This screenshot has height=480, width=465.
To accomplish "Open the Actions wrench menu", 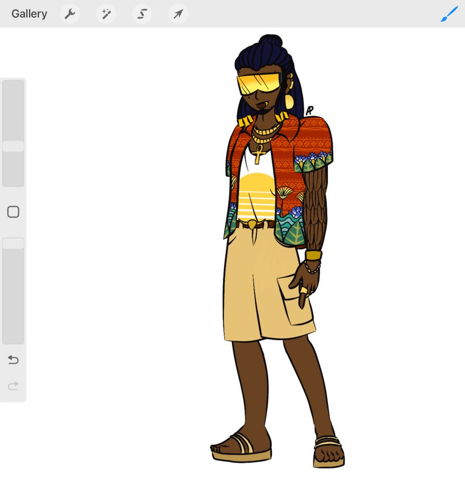I will click(x=70, y=14).
